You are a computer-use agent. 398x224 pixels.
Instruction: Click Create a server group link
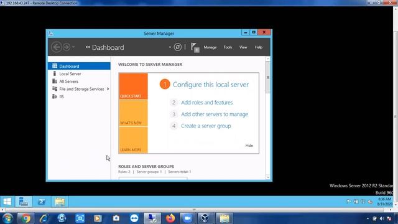[206, 126]
